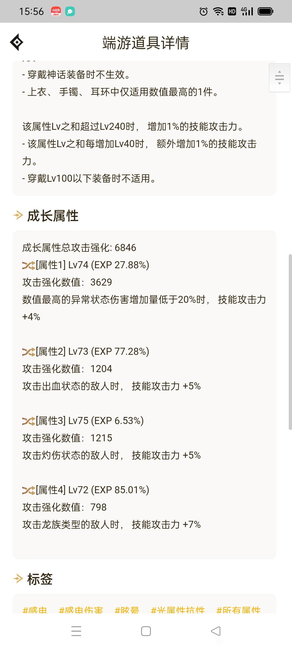292x649 pixels.
Task: Tap the teal chat notification icon
Action: (70, 11)
